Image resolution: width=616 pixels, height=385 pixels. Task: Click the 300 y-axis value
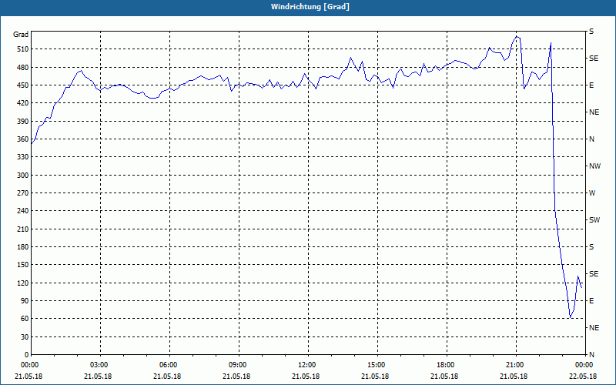click(x=23, y=176)
